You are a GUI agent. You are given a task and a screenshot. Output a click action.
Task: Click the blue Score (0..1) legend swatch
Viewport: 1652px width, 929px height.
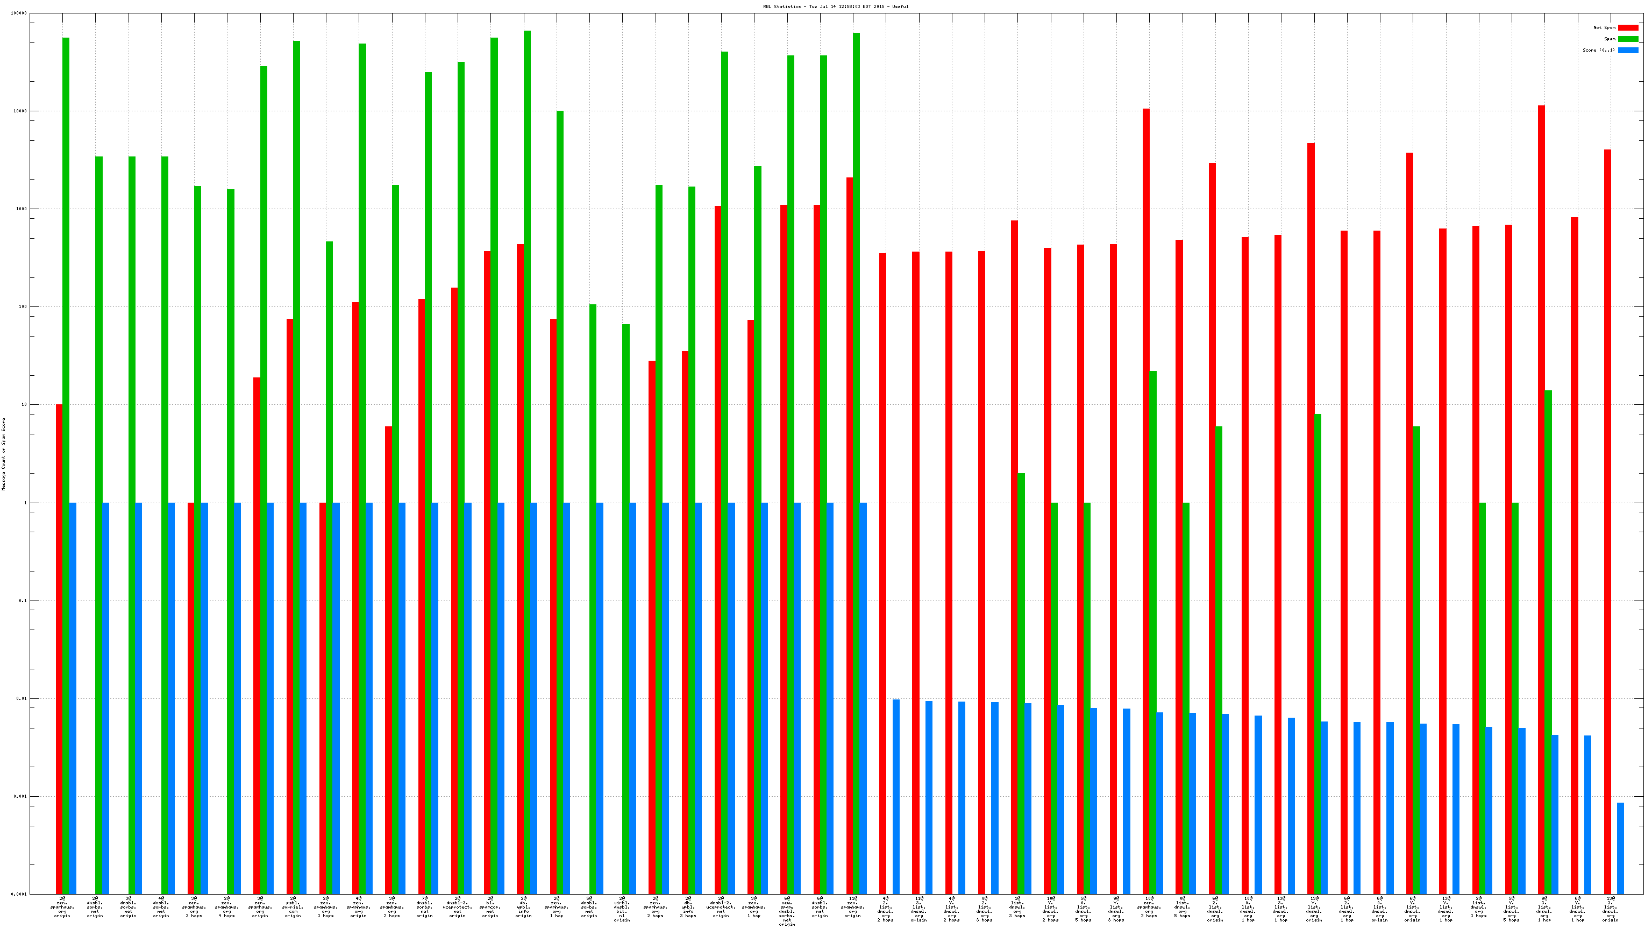[x=1628, y=50]
